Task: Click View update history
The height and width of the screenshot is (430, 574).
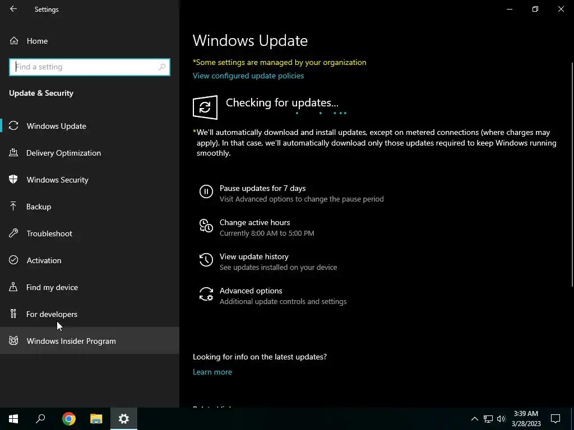Action: point(254,256)
